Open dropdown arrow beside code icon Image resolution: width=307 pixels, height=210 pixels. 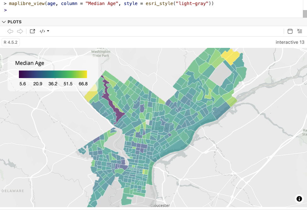48,31
